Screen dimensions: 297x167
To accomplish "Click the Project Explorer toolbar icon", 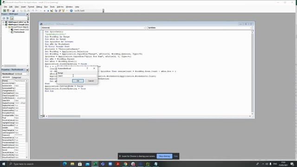I will point(56,11).
